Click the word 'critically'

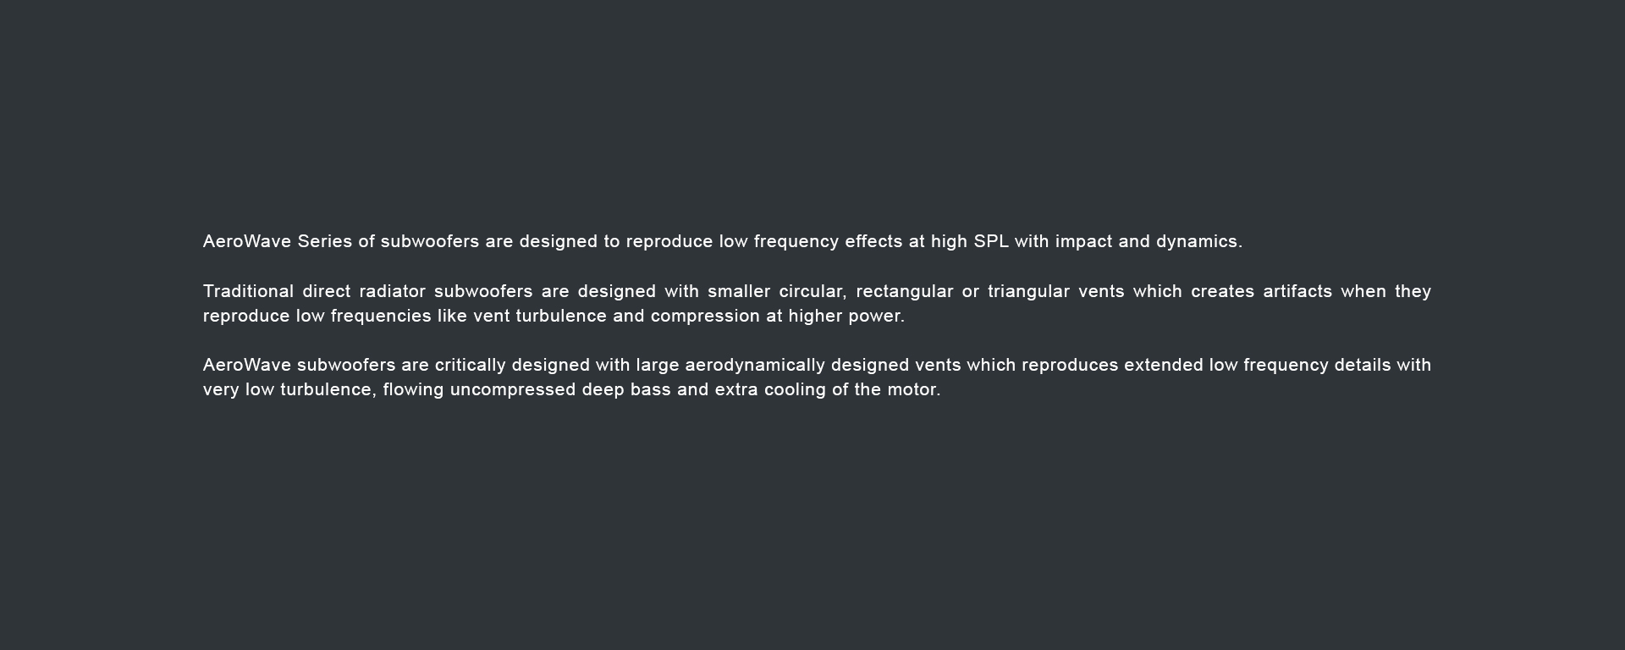pos(470,366)
